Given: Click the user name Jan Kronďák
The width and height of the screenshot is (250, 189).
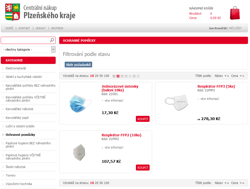Looking at the screenshot, I should click(218, 28).
